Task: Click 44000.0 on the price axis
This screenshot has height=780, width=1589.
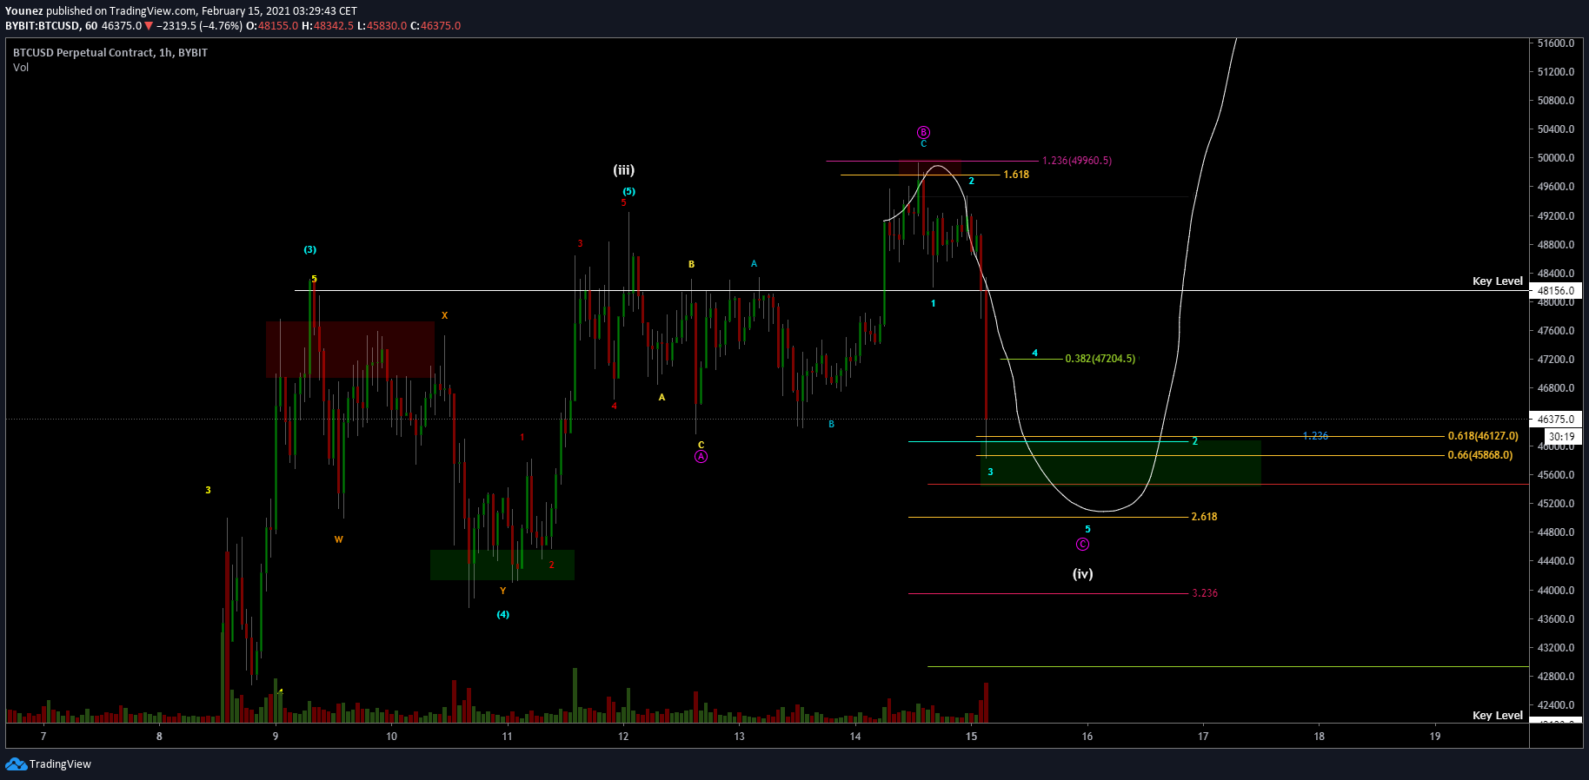Action: coord(1556,591)
